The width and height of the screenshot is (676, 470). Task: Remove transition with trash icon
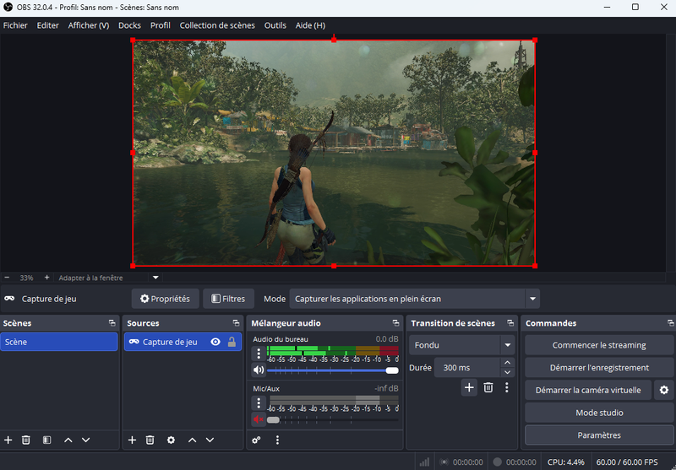[488, 387]
